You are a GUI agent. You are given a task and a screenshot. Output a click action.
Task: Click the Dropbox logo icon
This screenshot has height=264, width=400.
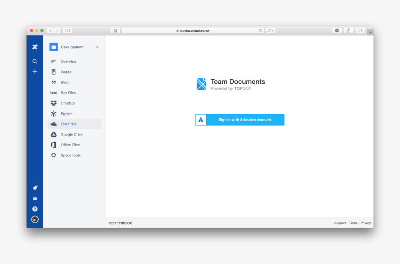tap(53, 103)
